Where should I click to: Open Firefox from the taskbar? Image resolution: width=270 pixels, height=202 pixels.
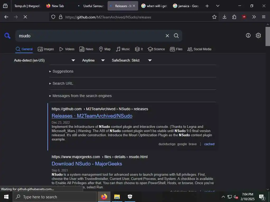click(x=104, y=197)
